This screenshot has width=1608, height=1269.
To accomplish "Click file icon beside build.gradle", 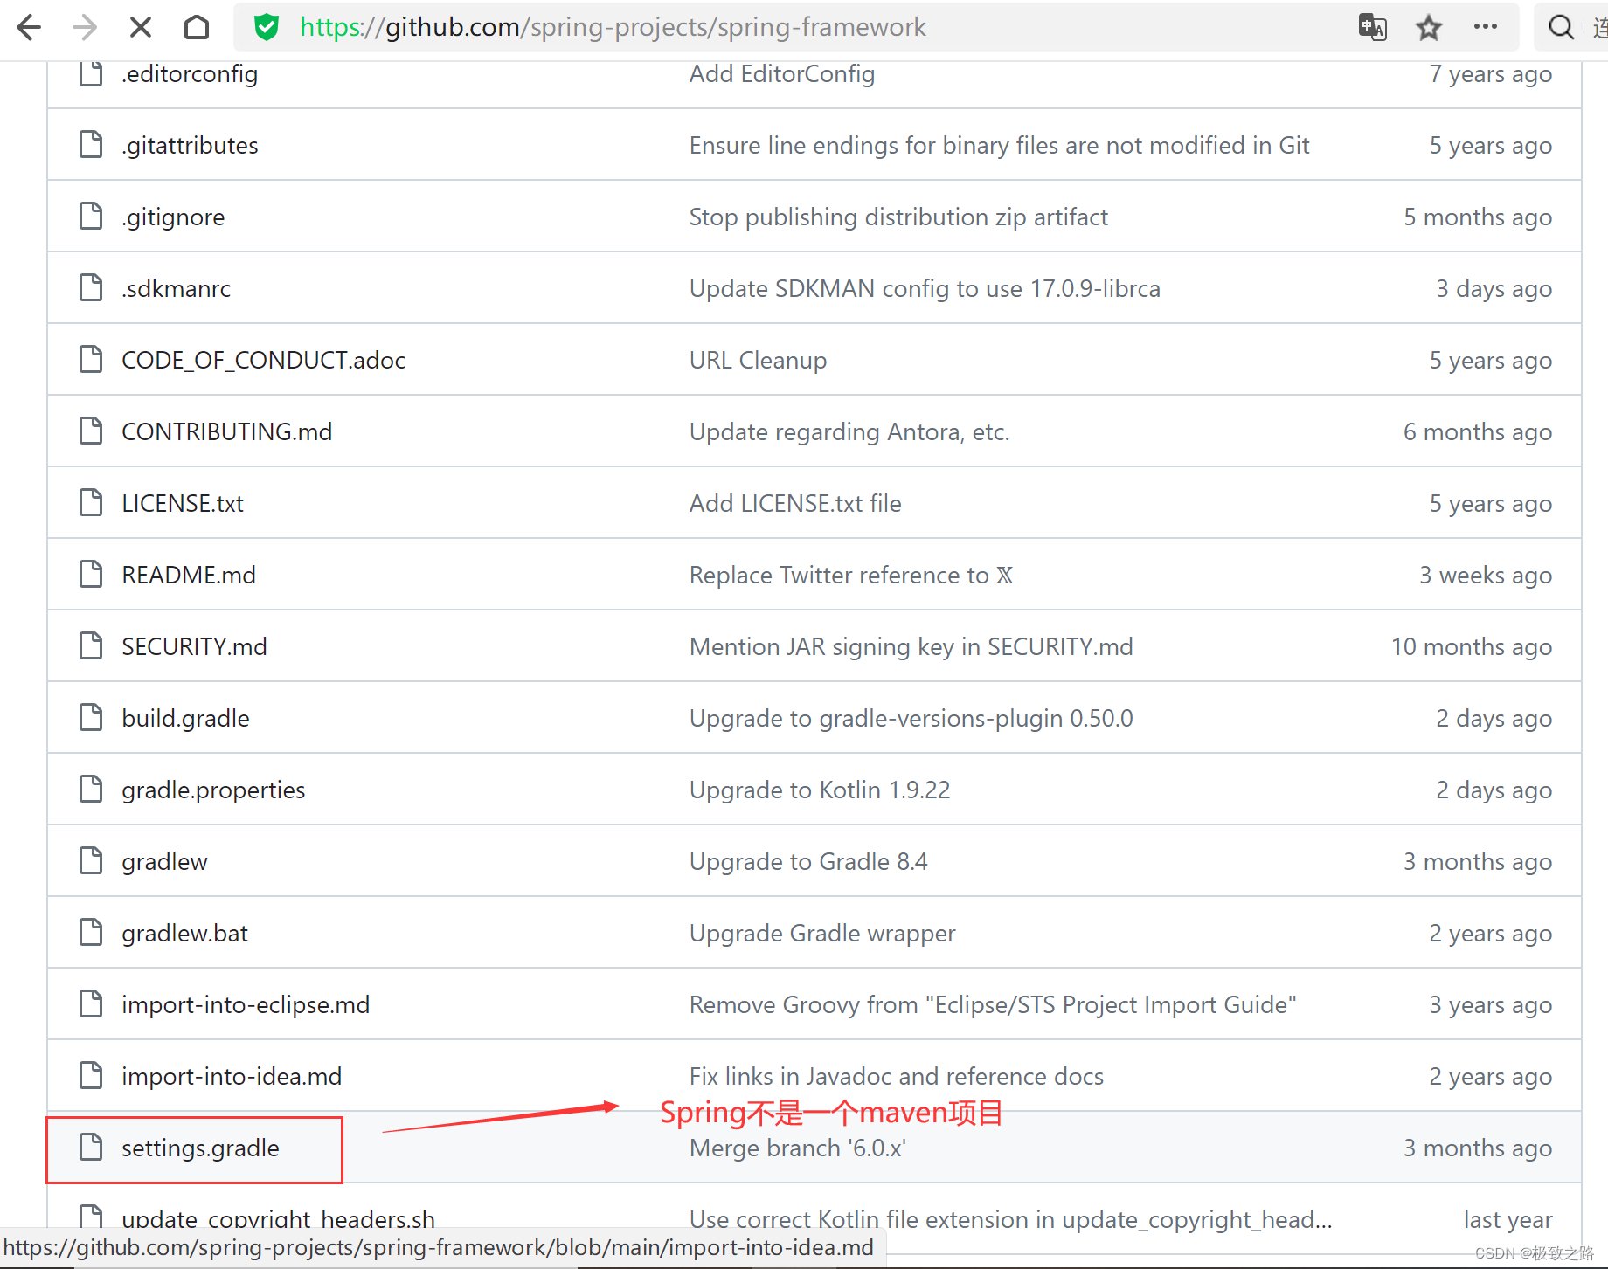I will pyautogui.click(x=91, y=717).
